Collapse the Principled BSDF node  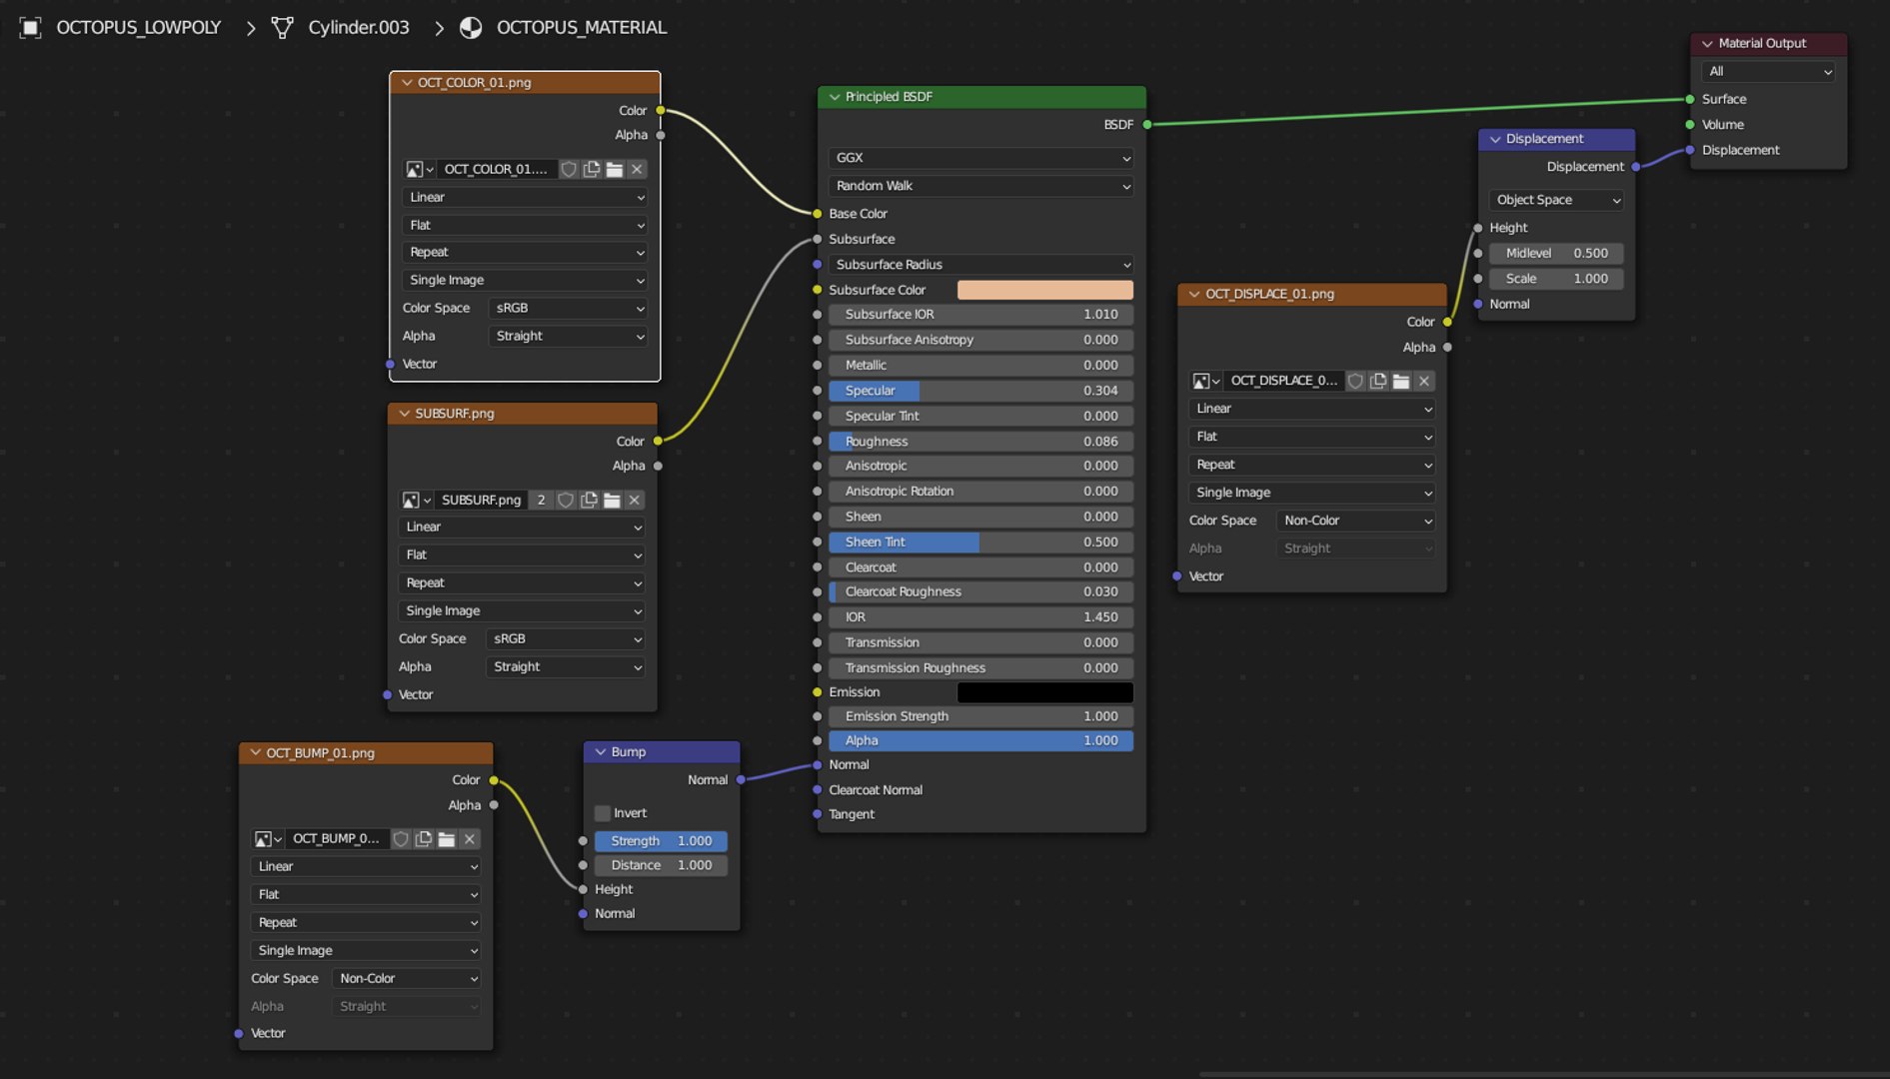point(835,97)
